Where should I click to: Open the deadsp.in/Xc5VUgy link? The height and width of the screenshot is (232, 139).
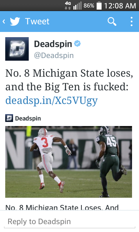(51, 100)
